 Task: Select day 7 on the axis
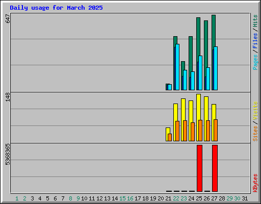point(63,198)
